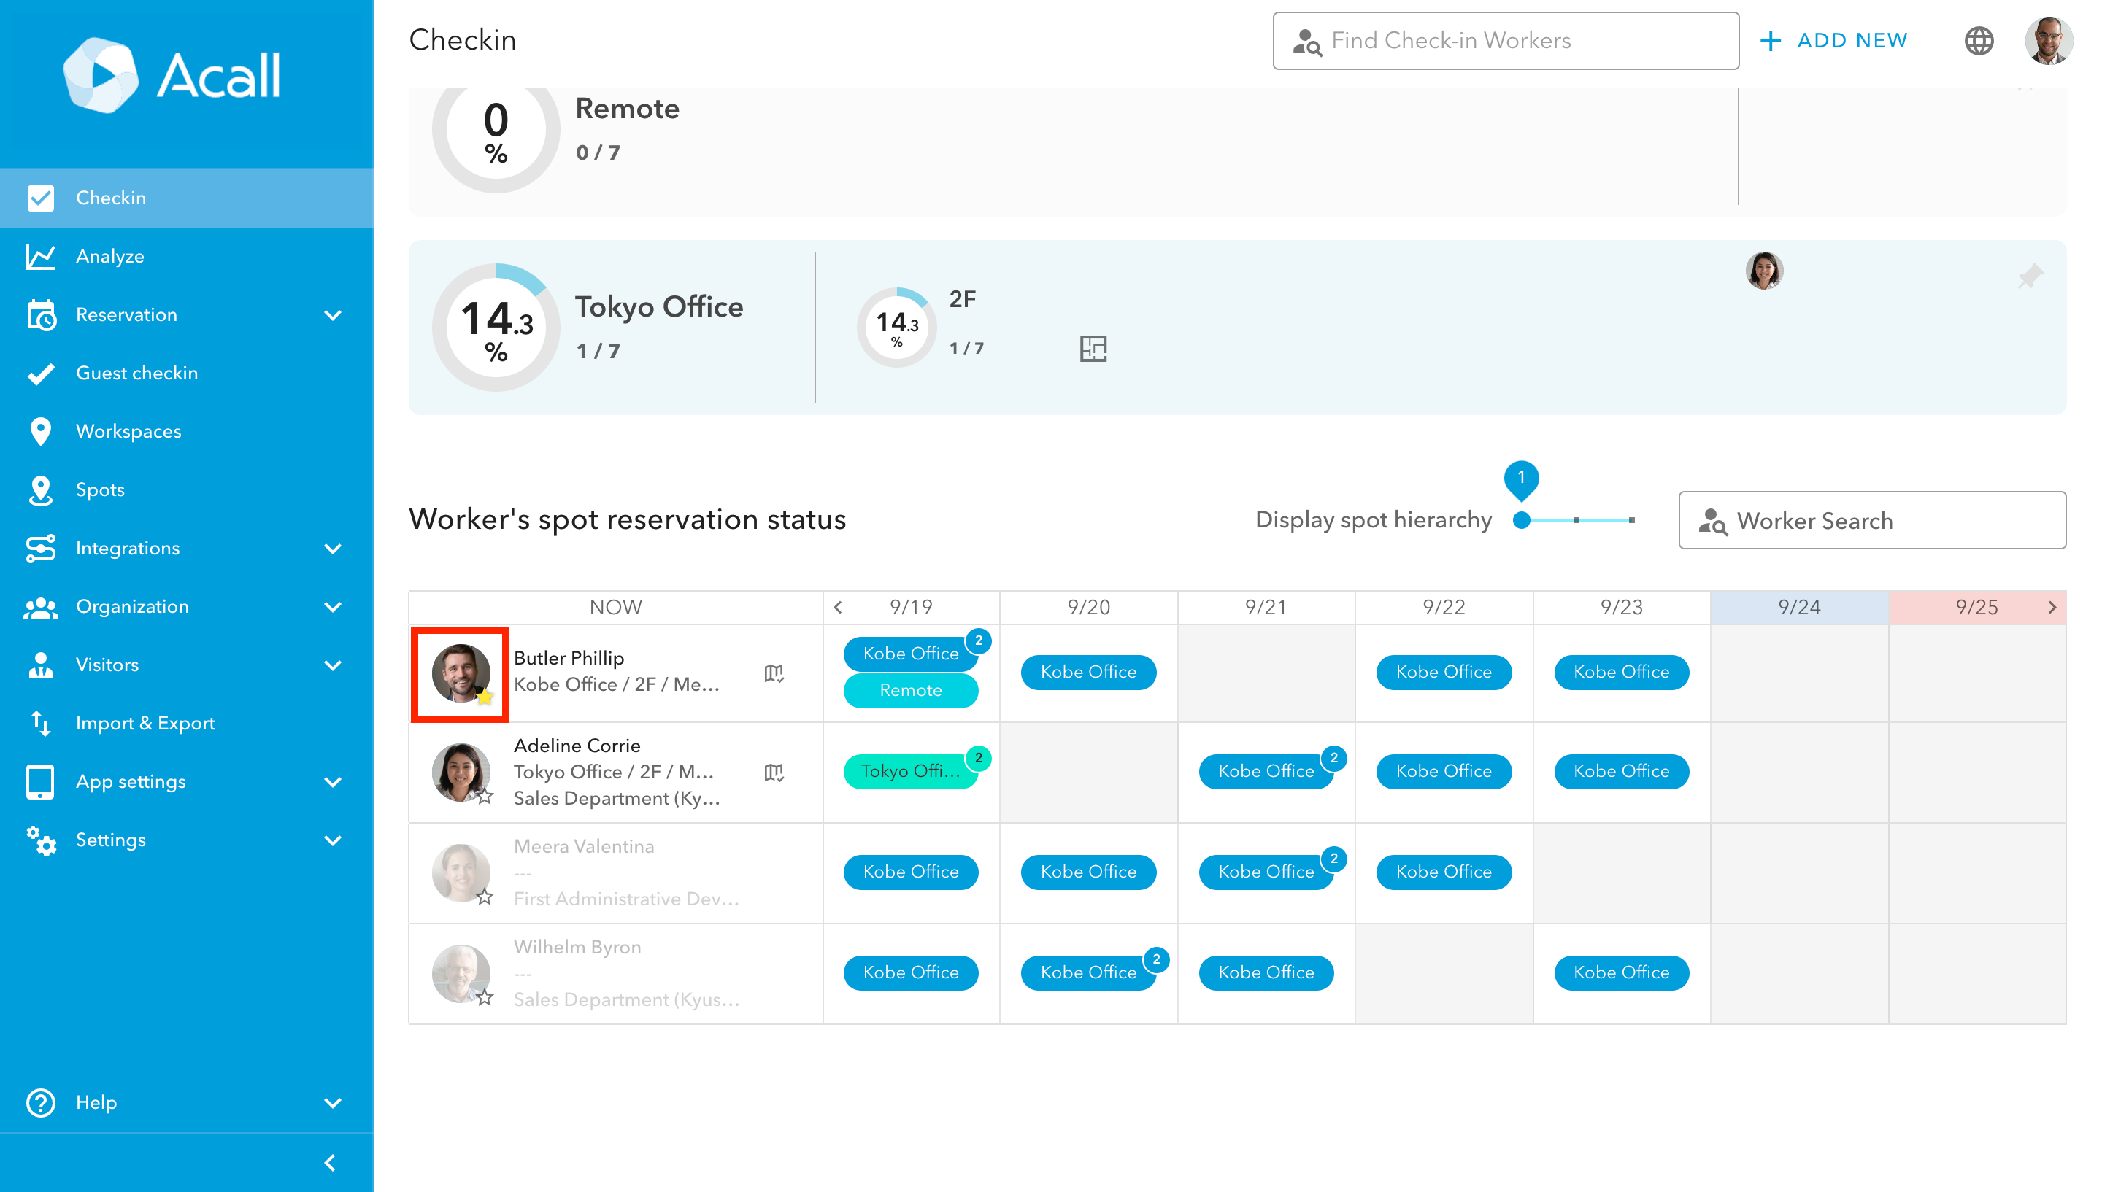Collapse the sidebar using bottom arrow
The image size is (2102, 1192).
pos(330,1163)
